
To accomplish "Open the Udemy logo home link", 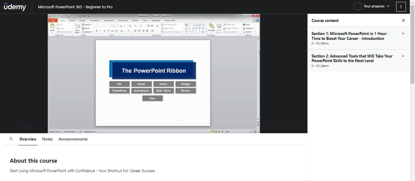I will click(15, 7).
